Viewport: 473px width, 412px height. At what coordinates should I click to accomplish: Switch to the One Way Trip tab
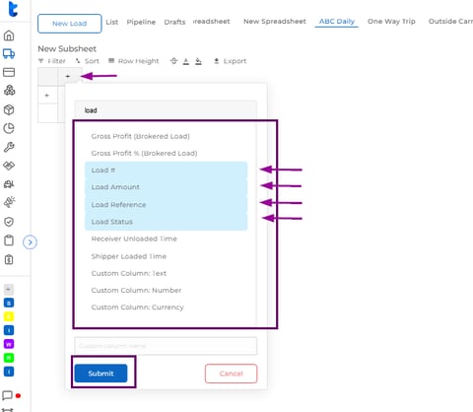coord(391,22)
